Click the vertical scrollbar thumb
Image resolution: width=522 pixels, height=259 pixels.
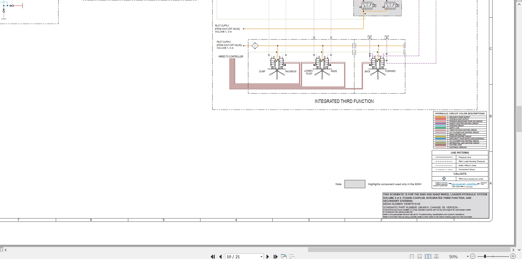[519, 119]
